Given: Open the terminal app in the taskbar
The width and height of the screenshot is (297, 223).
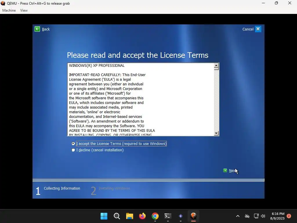Looking at the screenshot, I should [168, 216].
